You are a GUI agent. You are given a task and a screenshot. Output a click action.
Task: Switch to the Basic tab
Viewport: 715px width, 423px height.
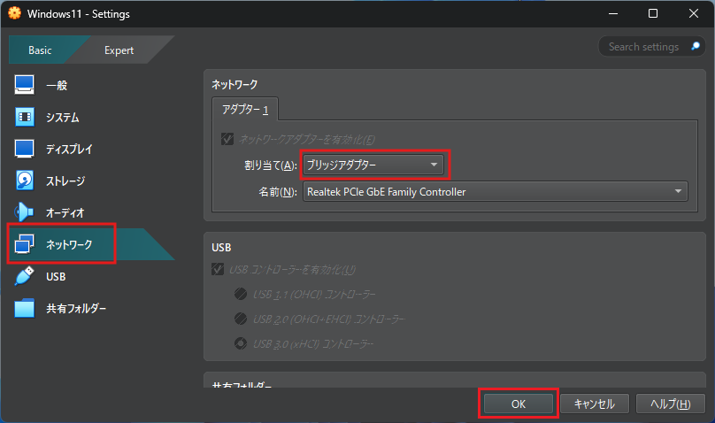pos(40,50)
